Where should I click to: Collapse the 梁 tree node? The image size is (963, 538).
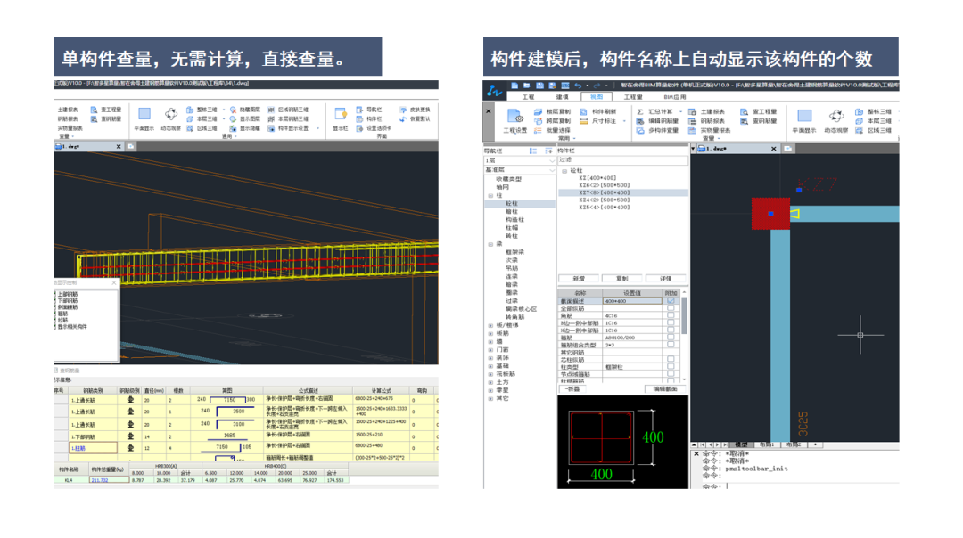[x=490, y=244]
